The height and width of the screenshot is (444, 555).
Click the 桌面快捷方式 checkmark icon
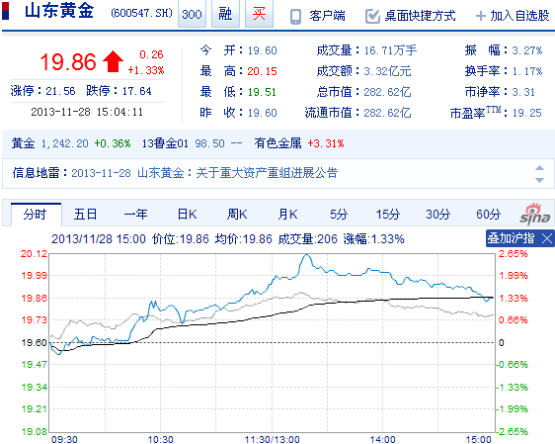tap(372, 16)
